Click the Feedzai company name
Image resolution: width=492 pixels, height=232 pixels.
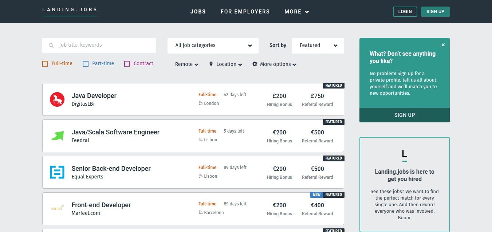(80, 140)
